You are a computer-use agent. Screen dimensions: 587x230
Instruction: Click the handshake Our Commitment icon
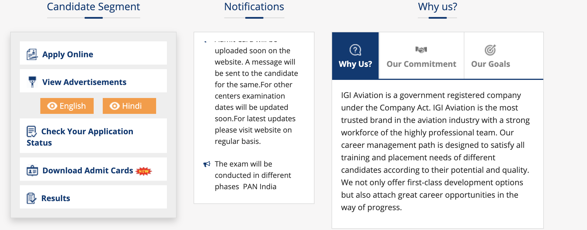tap(421, 50)
